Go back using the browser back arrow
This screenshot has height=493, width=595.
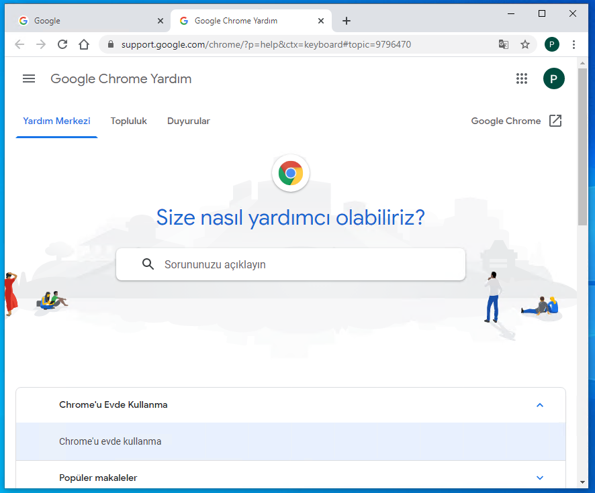tap(19, 45)
